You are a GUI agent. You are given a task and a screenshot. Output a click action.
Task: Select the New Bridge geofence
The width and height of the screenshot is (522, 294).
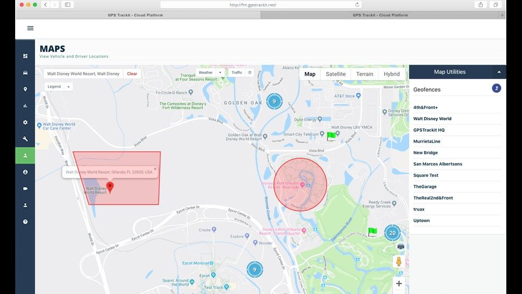tap(457, 152)
